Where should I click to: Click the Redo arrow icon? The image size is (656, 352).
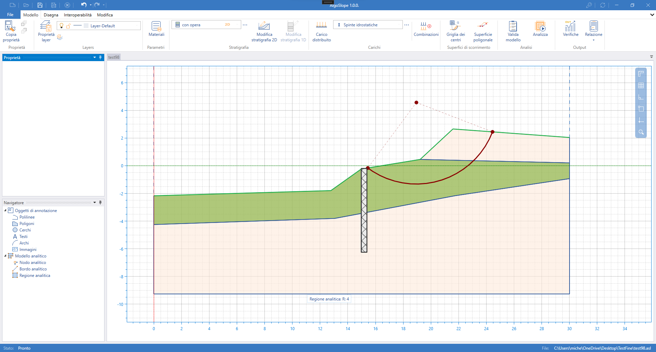point(97,5)
